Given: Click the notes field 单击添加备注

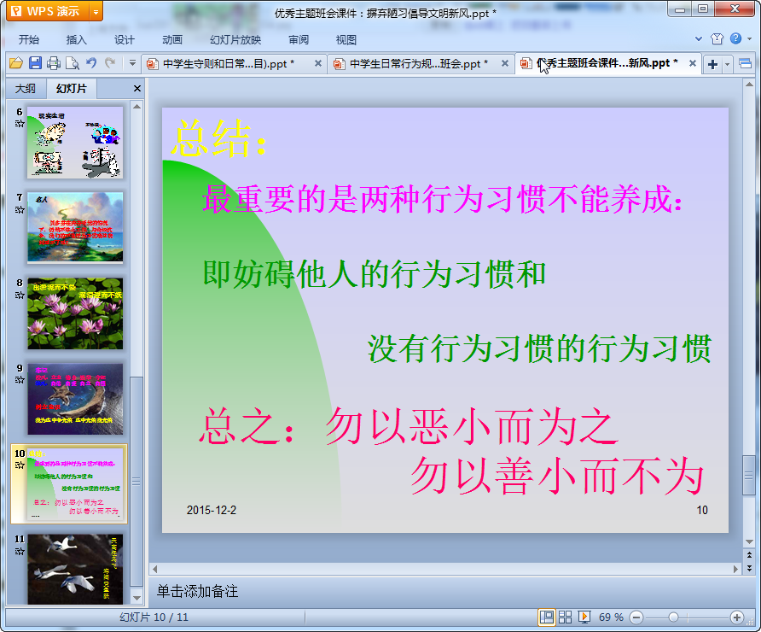Looking at the screenshot, I should tap(198, 591).
